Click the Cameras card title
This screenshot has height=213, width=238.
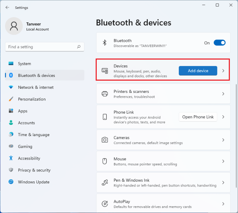coord(122,137)
